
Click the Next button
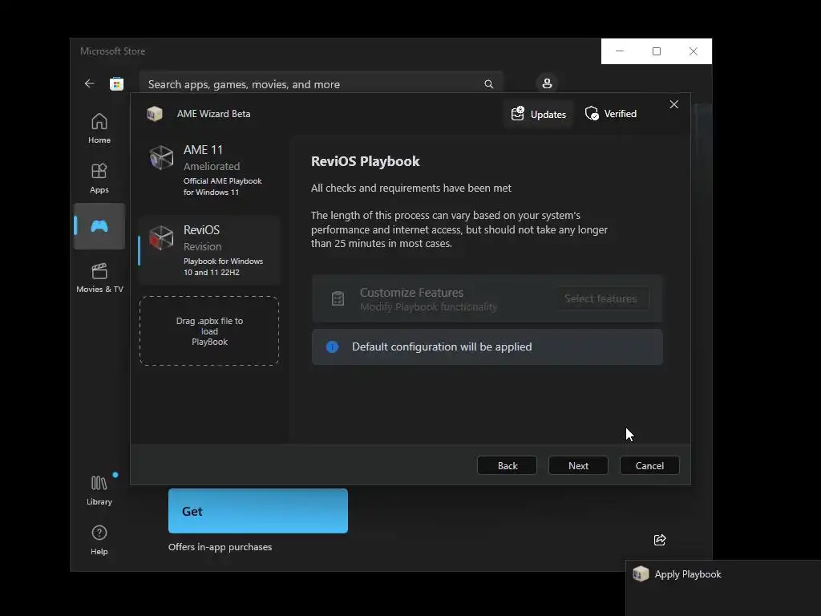point(578,466)
